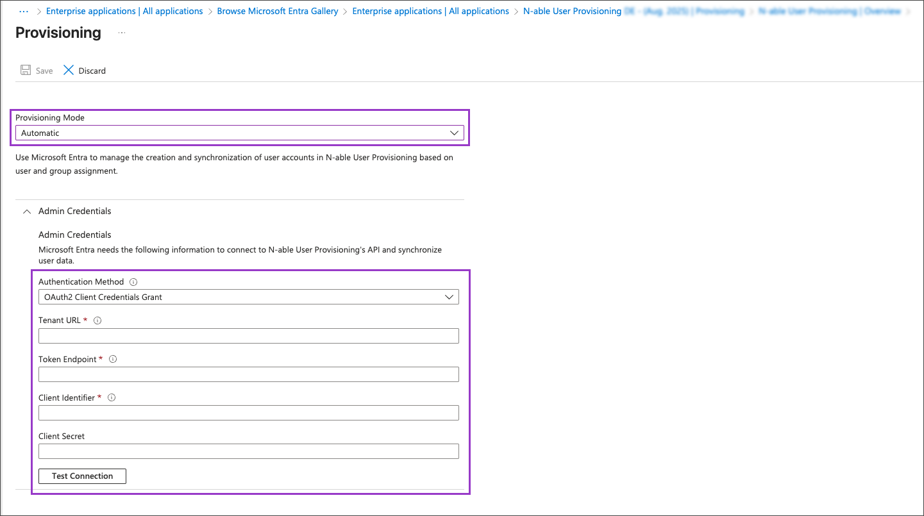This screenshot has height=516, width=924.
Task: Open the N-able User Provisioning breadcrumb link
Action: [x=572, y=11]
